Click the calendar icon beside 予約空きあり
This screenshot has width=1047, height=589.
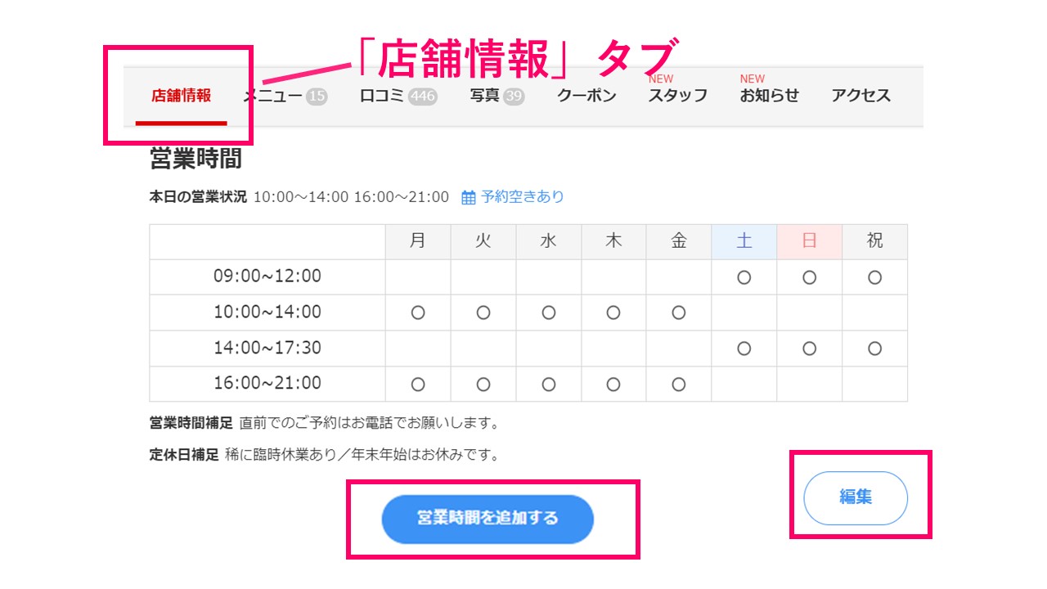click(x=469, y=197)
